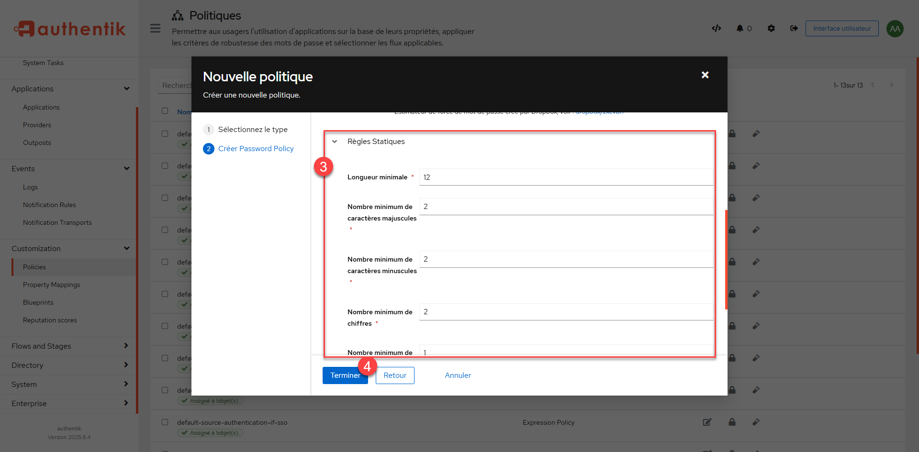Screen dimensions: 919x452
Task: Select the first policy row checkbox
Action: [x=165, y=134]
